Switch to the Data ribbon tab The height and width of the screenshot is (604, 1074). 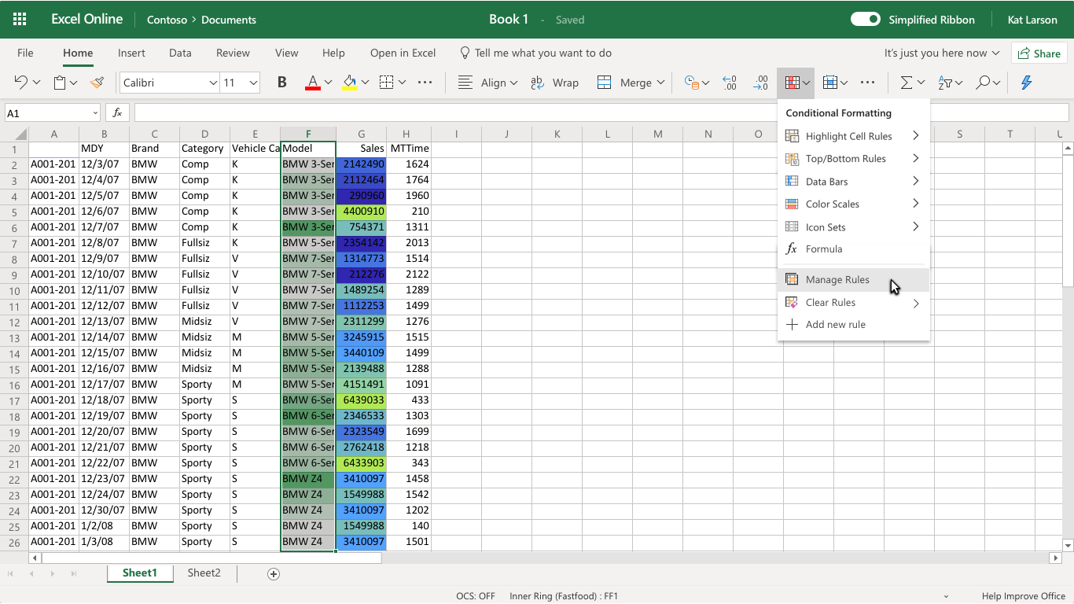point(180,53)
